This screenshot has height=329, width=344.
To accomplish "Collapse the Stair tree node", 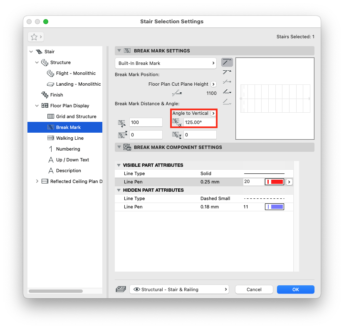I will 31,52.
